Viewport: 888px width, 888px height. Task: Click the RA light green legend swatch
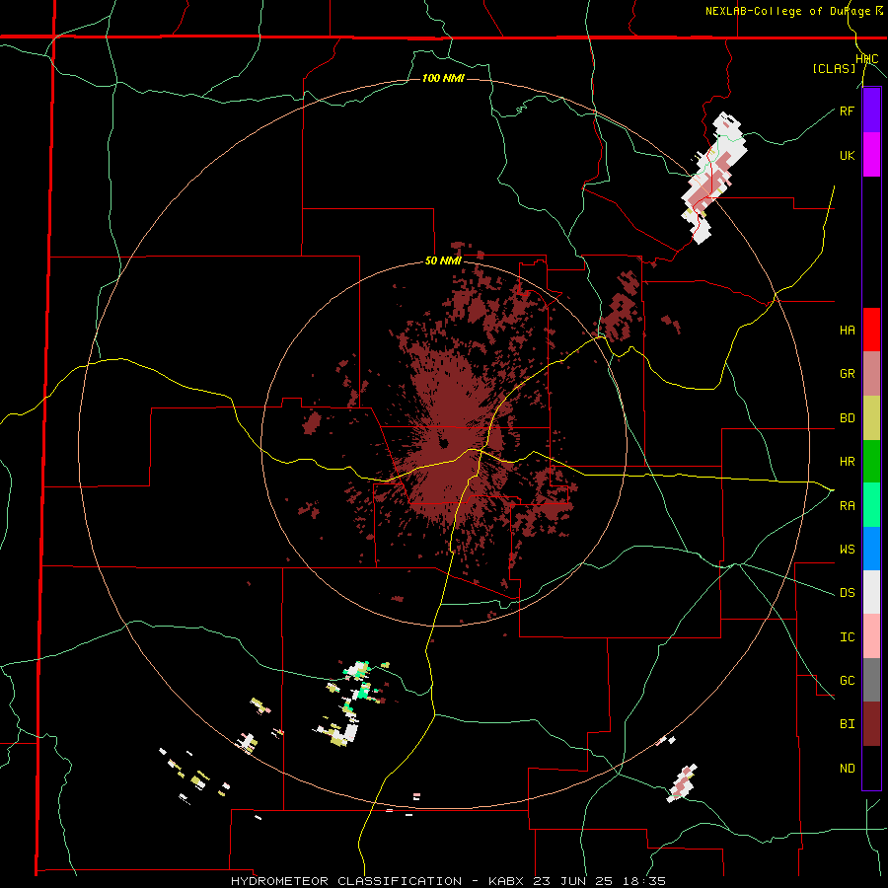click(x=871, y=505)
